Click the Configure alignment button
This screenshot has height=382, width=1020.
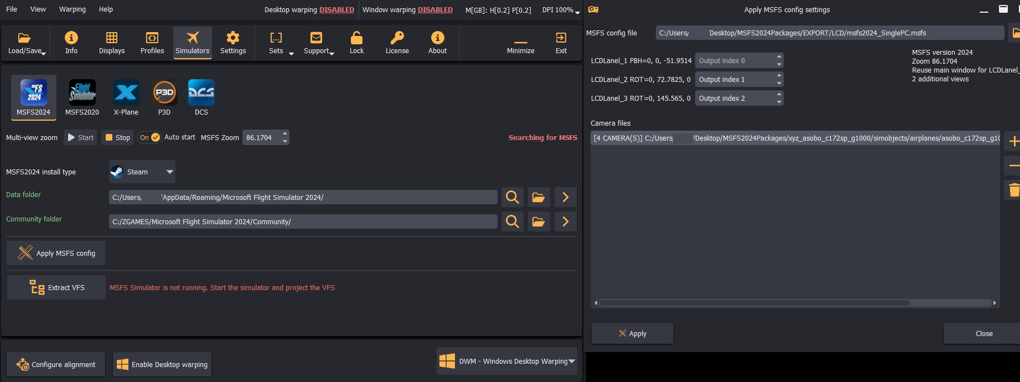(x=56, y=364)
